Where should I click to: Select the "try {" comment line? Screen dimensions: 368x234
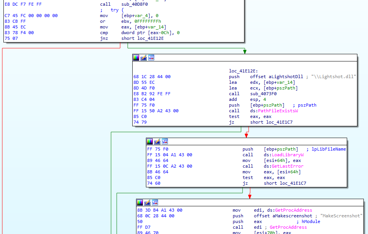pos(112,10)
